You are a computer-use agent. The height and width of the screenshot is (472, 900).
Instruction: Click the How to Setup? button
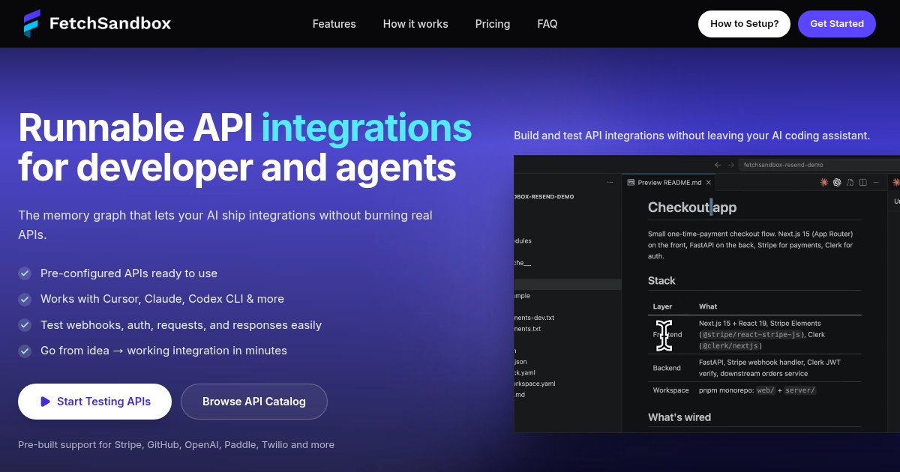(745, 24)
